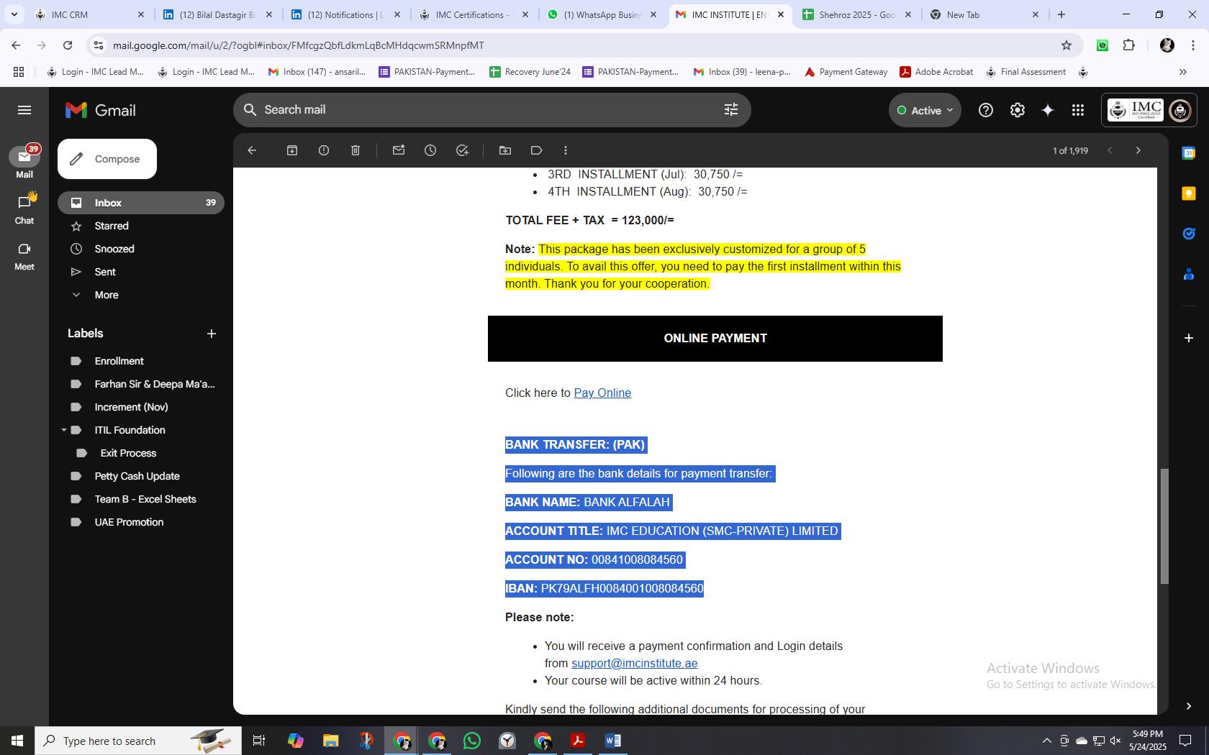The width and height of the screenshot is (1209, 755).
Task: Click the email vertical scrollbar thumb
Action: tap(1164, 526)
